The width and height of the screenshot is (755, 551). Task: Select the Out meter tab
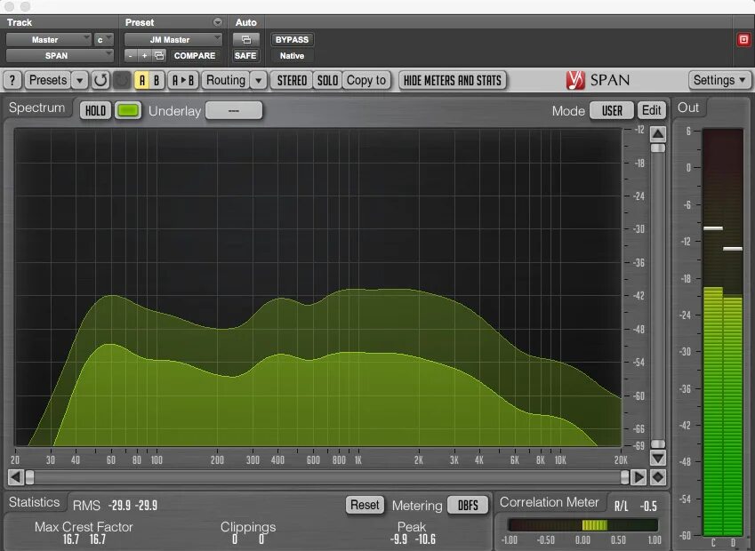pos(688,108)
